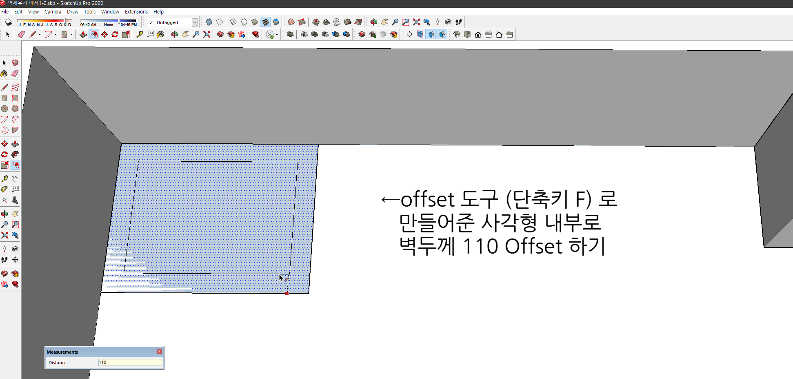Switch to the Rotate tool
This screenshot has width=793, height=379.
(4, 154)
